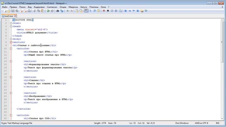Collapse the body block on line 7
The height and width of the screenshot is (127, 226).
(11, 39)
